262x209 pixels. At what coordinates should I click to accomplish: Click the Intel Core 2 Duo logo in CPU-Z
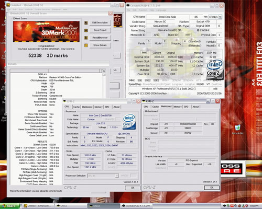click(129, 122)
